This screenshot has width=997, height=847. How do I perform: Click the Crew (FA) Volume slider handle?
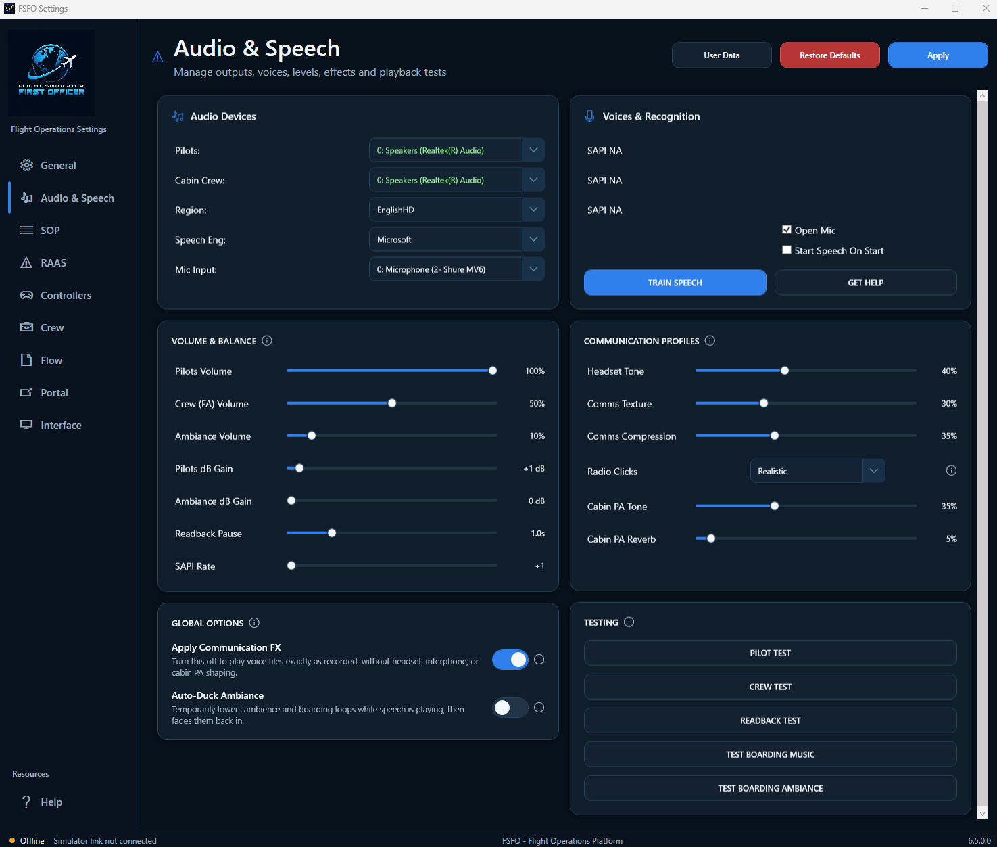pyautogui.click(x=392, y=403)
